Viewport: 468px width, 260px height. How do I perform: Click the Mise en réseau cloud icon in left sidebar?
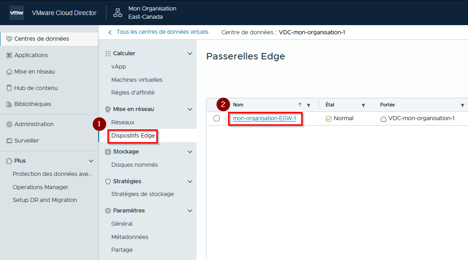(9, 72)
